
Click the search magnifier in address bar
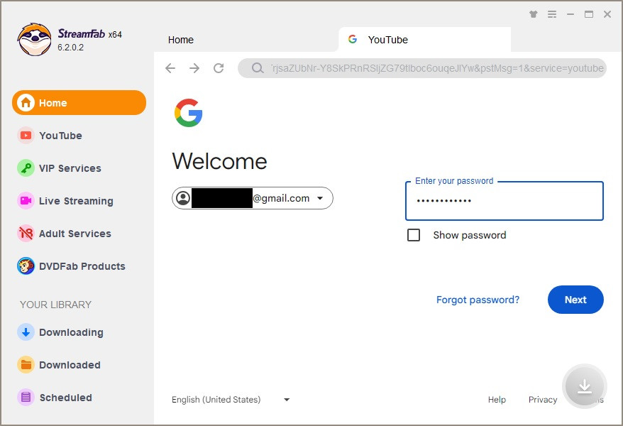tap(258, 68)
